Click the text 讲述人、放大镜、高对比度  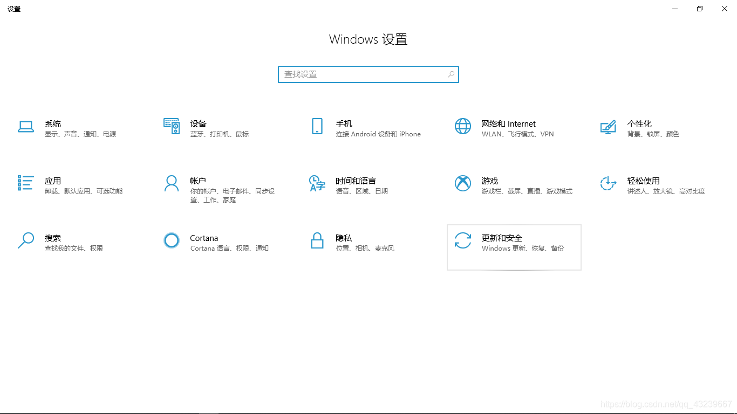[x=666, y=191]
